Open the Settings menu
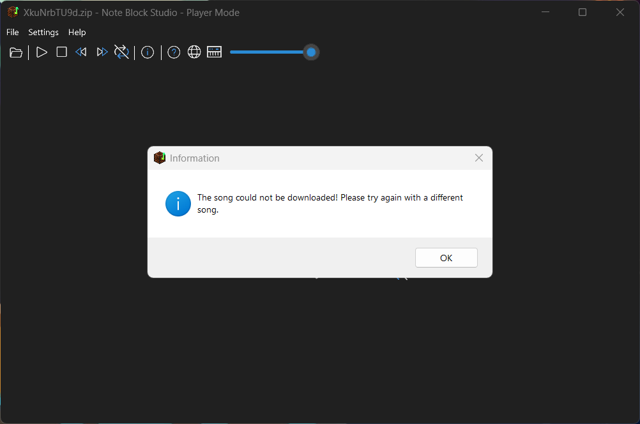Screen dimensions: 640x424 [43, 32]
